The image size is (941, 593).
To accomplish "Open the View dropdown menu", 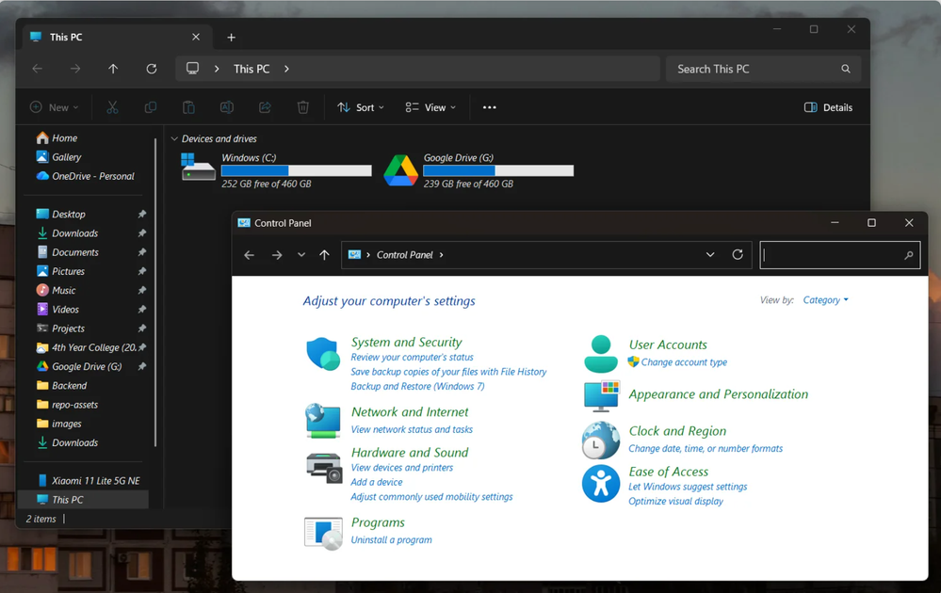I will 430,107.
